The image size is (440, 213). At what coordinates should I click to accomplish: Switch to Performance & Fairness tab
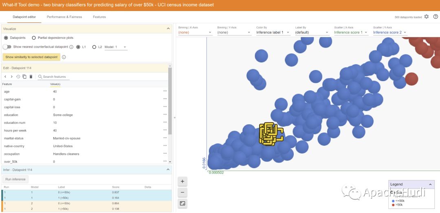(64, 17)
